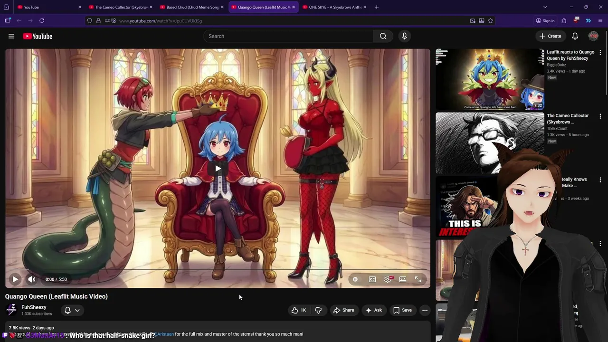Open the This Is Interesting video thumbnail
This screenshot has height=342, width=608.
(x=468, y=207)
